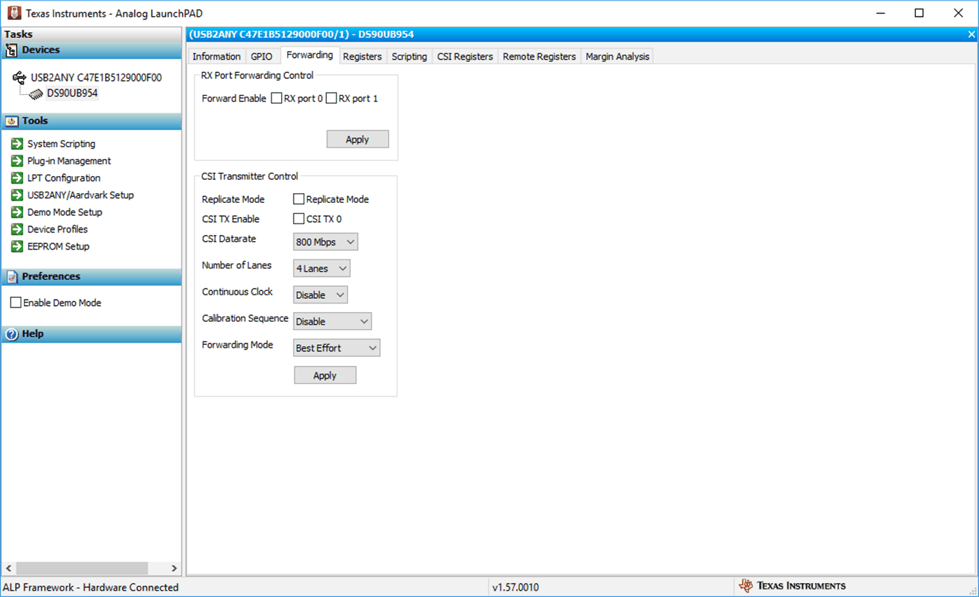Open Plug-in Management
This screenshot has width=979, height=597.
click(68, 160)
